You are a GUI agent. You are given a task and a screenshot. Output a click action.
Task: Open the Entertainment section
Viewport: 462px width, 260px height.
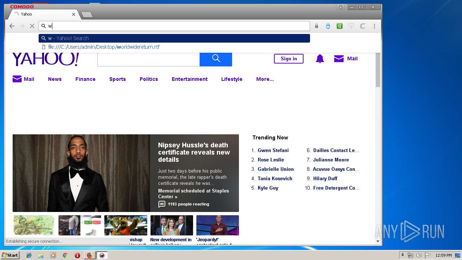click(189, 79)
